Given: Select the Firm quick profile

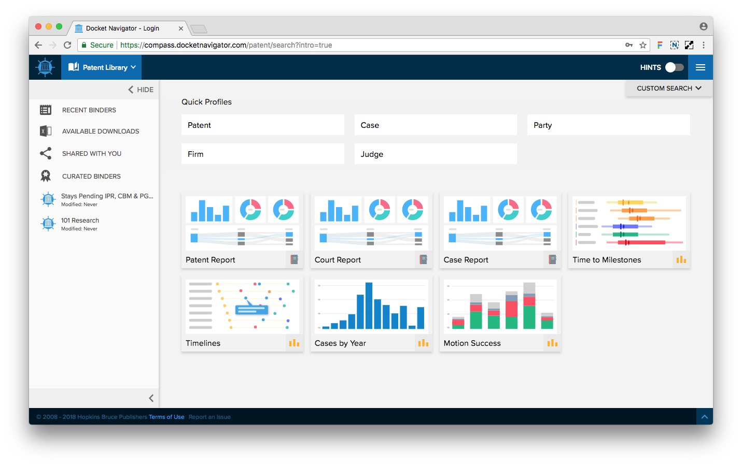Looking at the screenshot, I should coord(263,154).
